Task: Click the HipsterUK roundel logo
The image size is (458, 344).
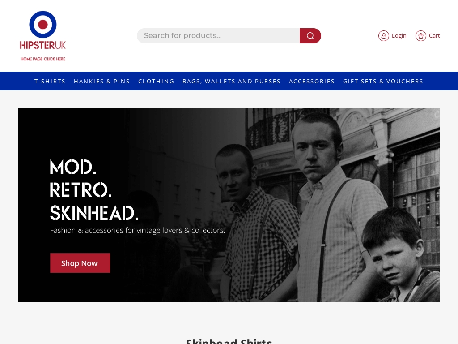Action: pos(43,25)
